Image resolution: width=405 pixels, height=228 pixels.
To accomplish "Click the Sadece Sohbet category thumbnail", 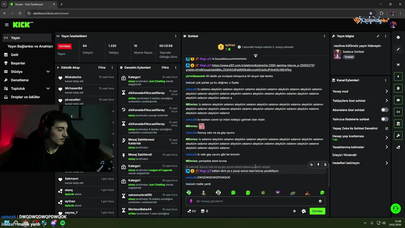I will (x=337, y=54).
